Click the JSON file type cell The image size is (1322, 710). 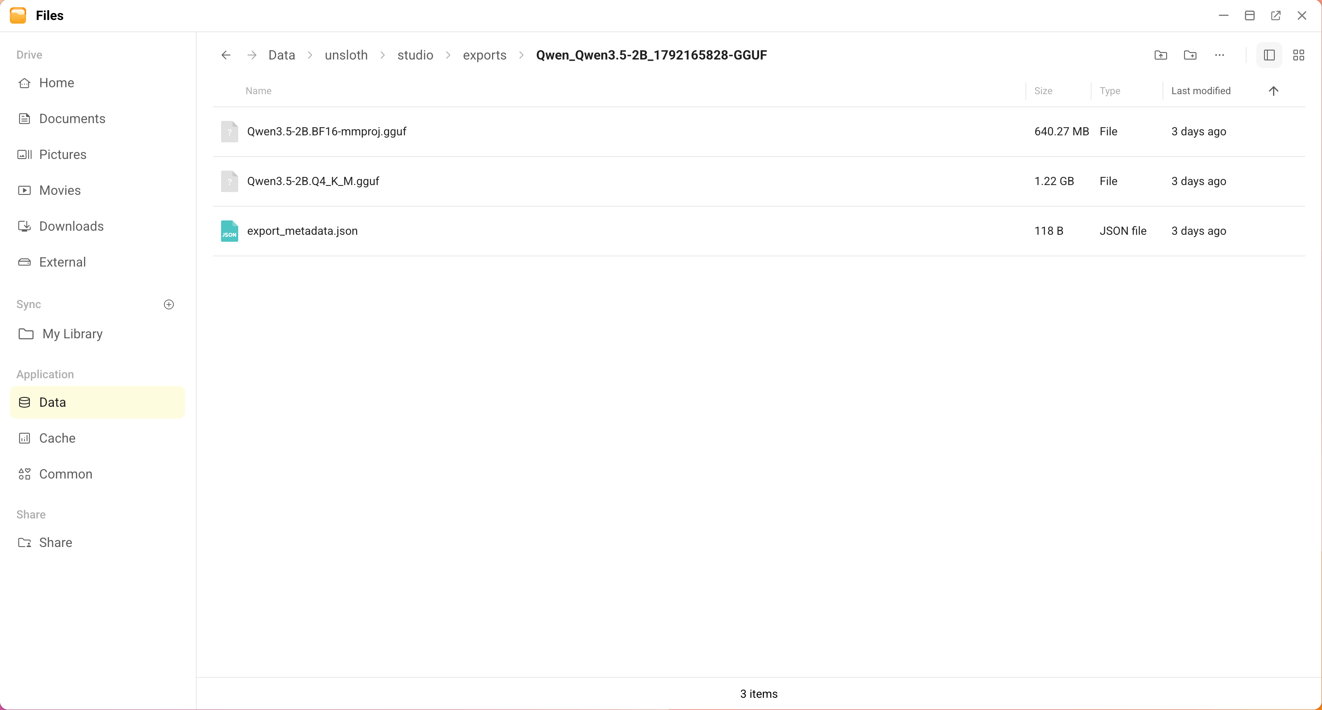pyautogui.click(x=1123, y=231)
